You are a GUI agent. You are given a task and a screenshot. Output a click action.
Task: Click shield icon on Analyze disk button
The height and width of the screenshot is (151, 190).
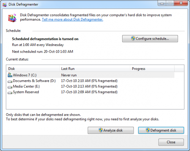pos(100,130)
